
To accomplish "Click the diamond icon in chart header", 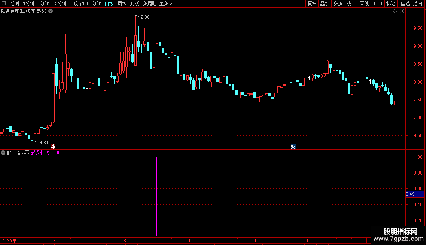I will [x=395, y=11].
